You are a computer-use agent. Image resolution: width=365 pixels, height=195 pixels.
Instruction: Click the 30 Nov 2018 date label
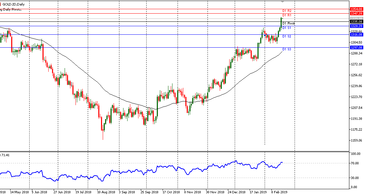tap(215, 192)
